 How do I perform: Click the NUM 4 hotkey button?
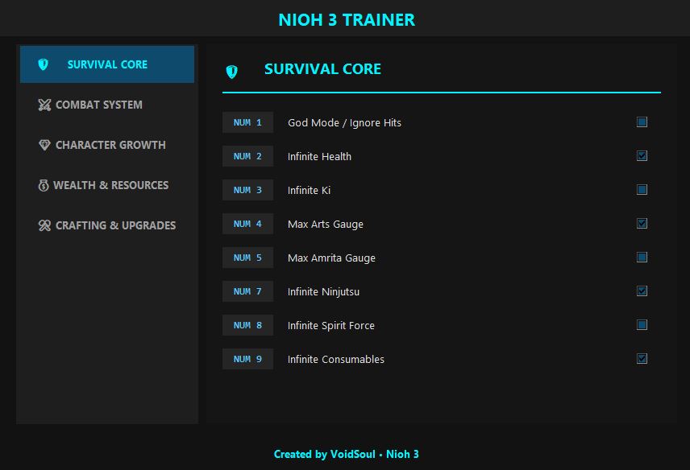(x=247, y=224)
